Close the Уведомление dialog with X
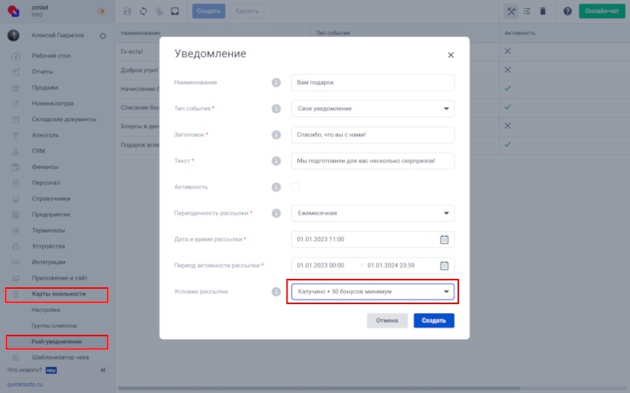 coord(451,55)
